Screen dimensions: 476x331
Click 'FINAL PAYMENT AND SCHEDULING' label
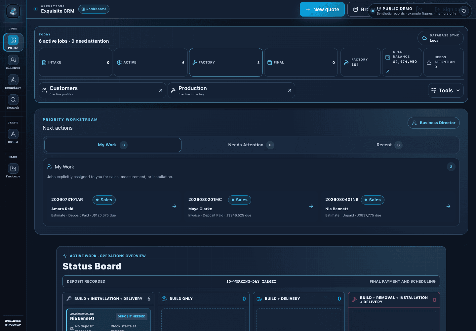[403, 282]
